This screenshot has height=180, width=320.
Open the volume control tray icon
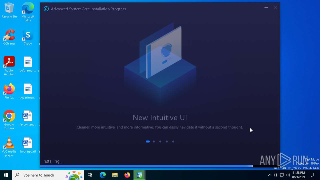(x=288, y=175)
